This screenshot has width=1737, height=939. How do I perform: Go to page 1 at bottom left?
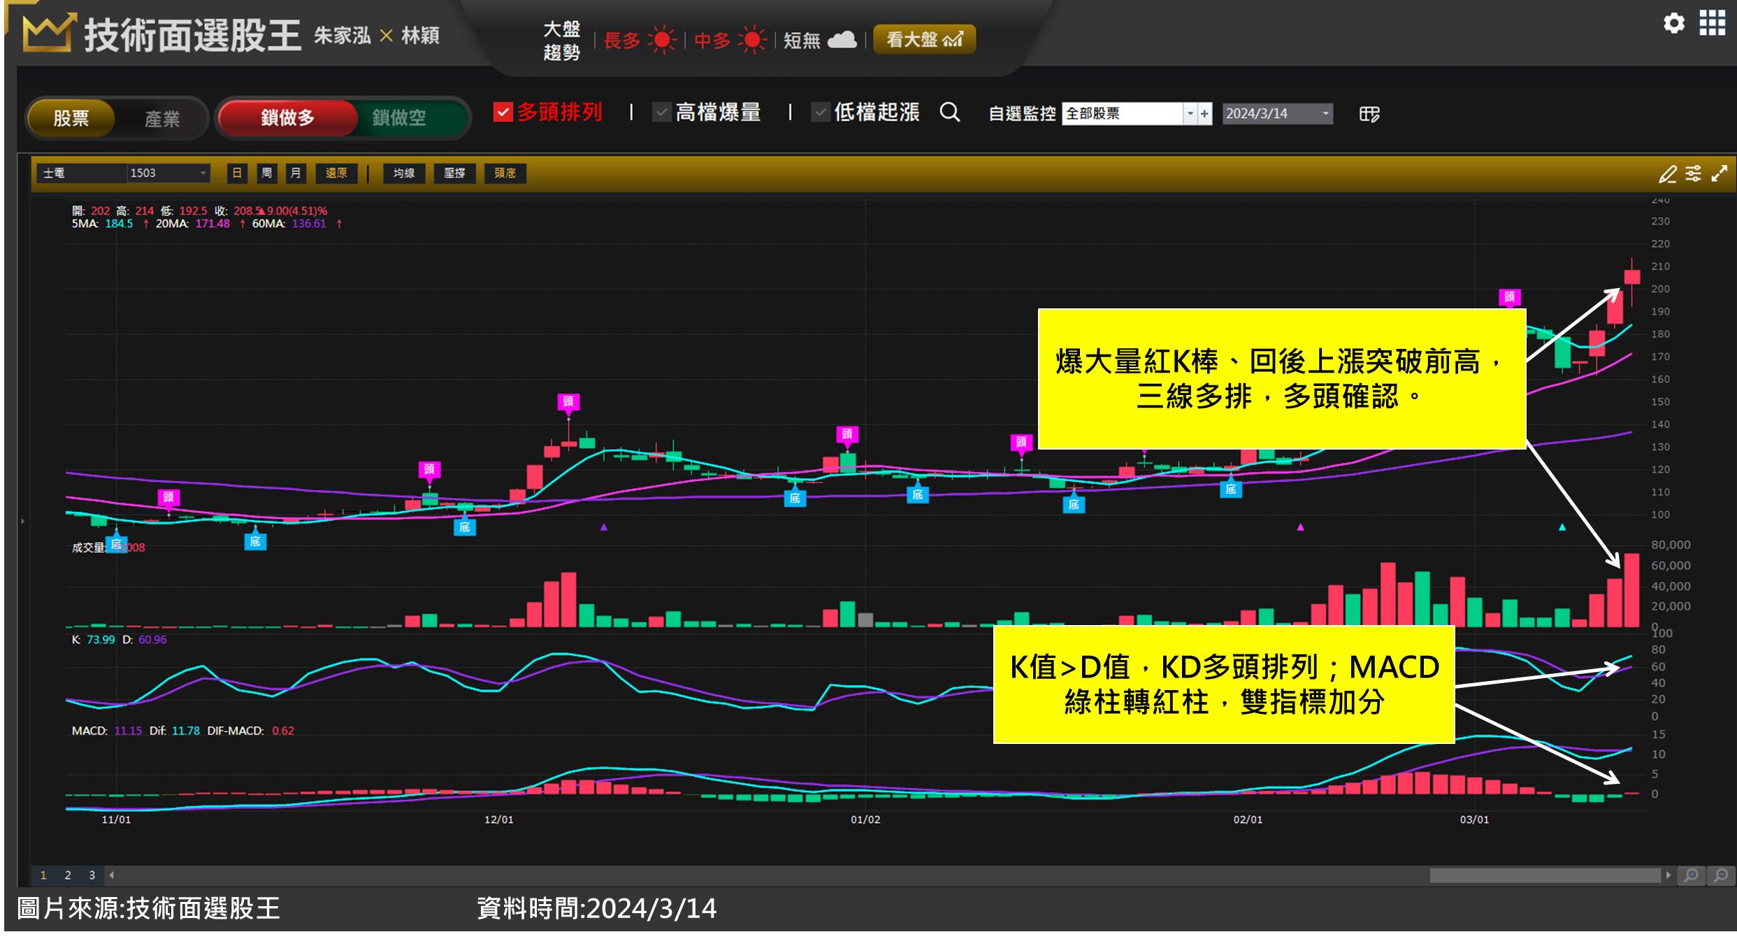tap(43, 875)
